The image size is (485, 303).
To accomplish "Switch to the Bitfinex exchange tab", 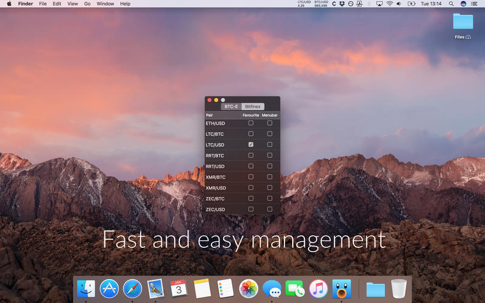I will coord(253,107).
